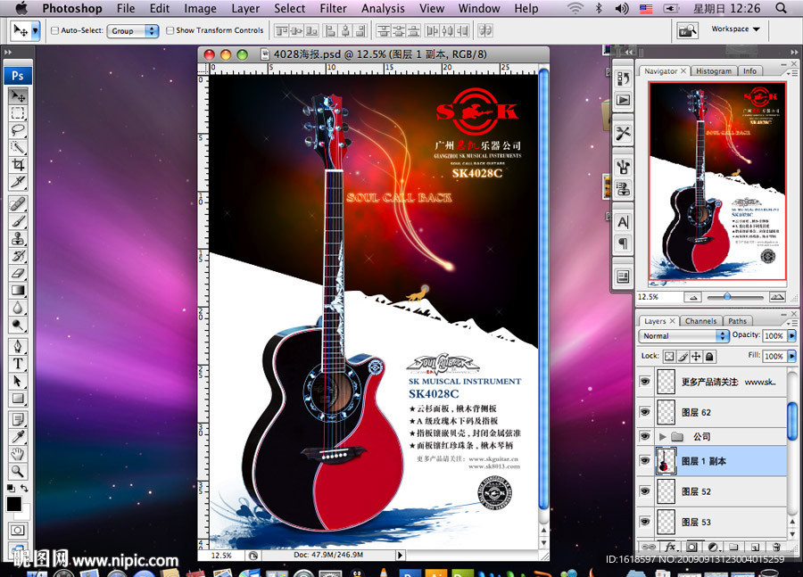Viewport: 803px width, 577px height.
Task: Open the Layers panel options menu
Action: (x=791, y=323)
